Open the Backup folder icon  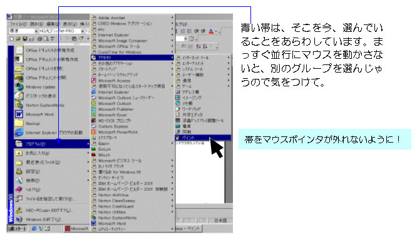[19, 123]
